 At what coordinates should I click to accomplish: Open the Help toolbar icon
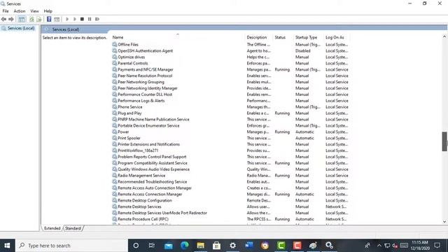pyautogui.click(x=49, y=19)
